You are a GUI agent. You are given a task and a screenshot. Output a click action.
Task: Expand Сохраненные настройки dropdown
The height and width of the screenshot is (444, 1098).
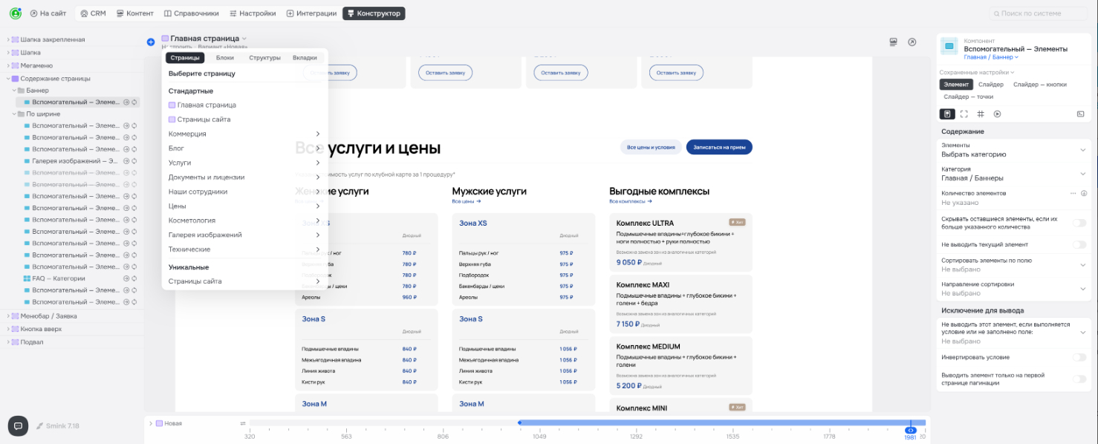976,73
